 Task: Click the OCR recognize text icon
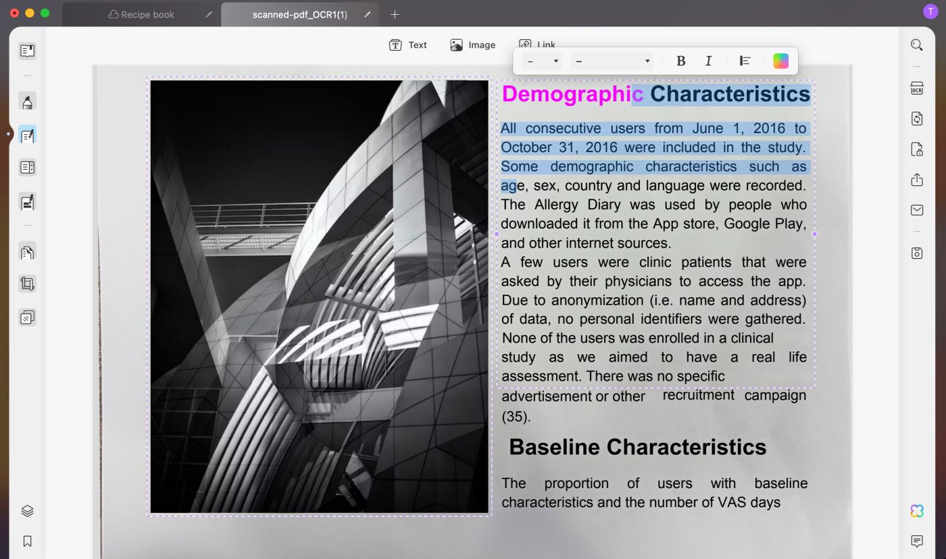click(x=916, y=89)
